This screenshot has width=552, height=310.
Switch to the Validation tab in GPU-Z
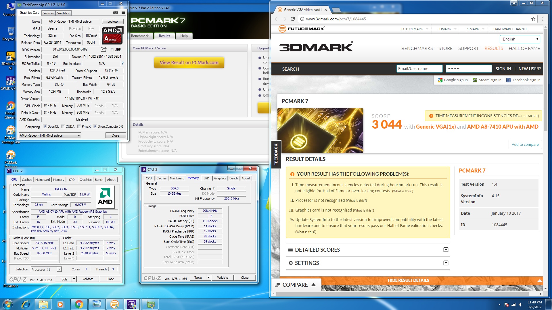pyautogui.click(x=64, y=13)
